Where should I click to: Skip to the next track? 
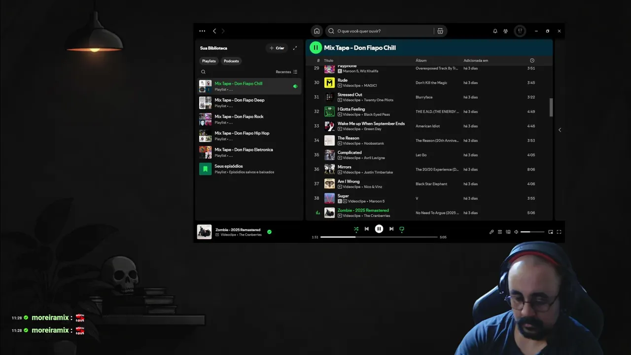[391, 229]
